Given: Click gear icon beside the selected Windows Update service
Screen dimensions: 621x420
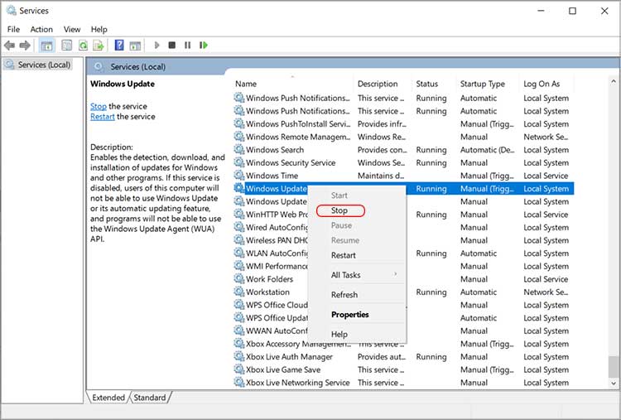Looking at the screenshot, I should click(238, 188).
